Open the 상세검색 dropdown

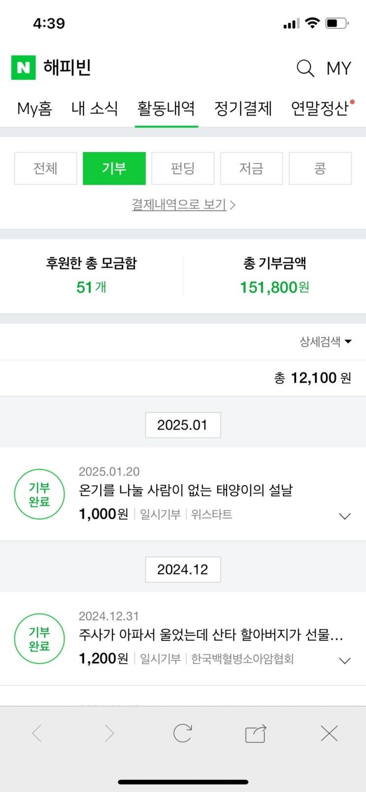click(325, 341)
